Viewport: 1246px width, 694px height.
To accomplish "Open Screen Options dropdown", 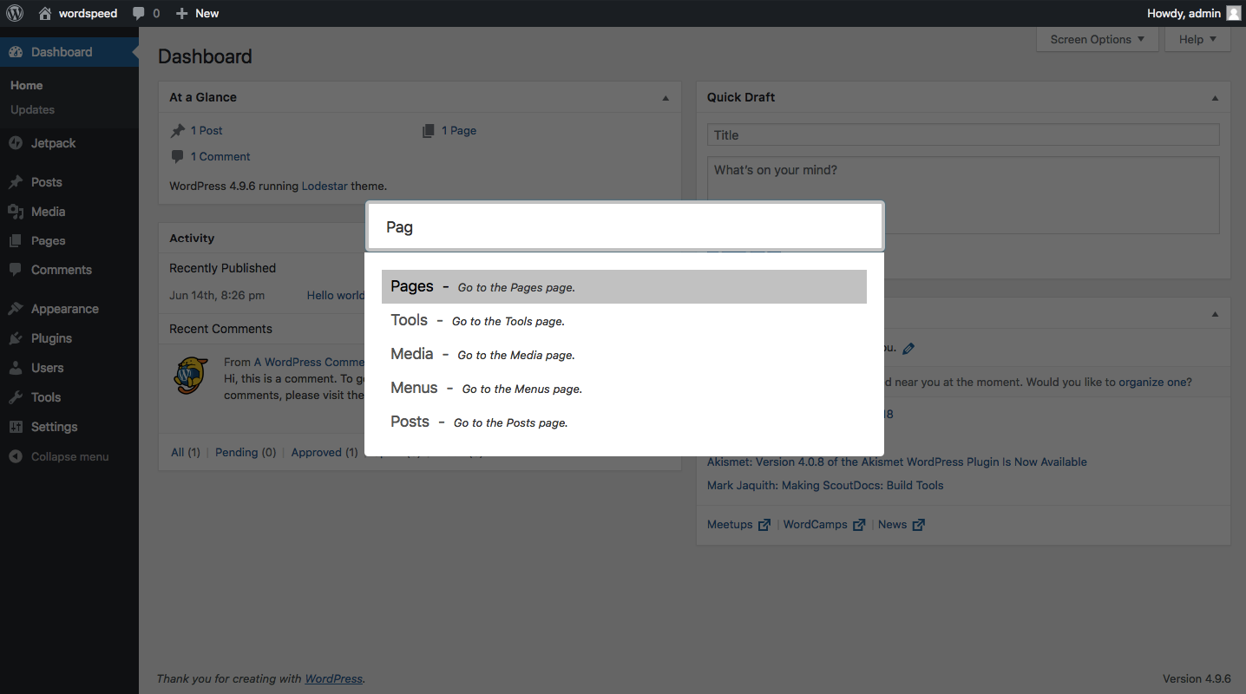I will click(1098, 39).
